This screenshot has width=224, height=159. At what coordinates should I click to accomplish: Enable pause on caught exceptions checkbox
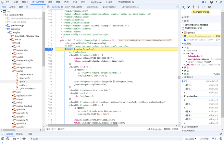pos(183,28)
